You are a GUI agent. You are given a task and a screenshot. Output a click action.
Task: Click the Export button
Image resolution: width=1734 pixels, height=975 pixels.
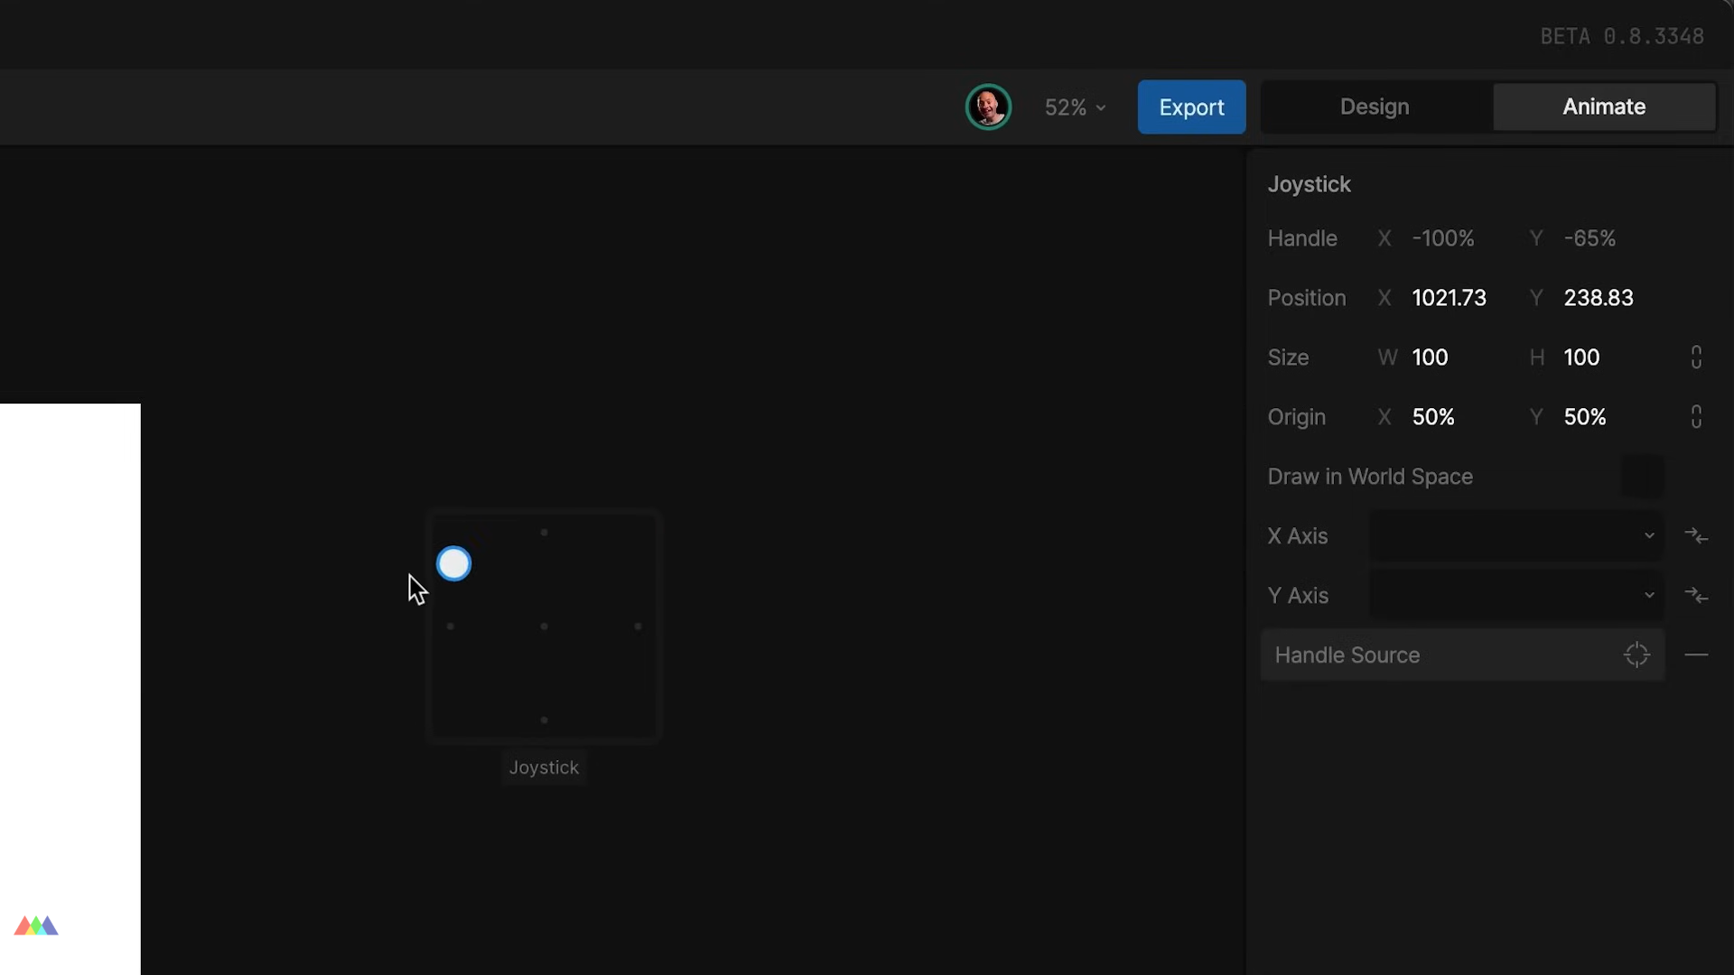coord(1191,107)
